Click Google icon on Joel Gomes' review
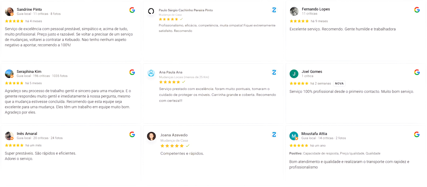 tap(417, 72)
